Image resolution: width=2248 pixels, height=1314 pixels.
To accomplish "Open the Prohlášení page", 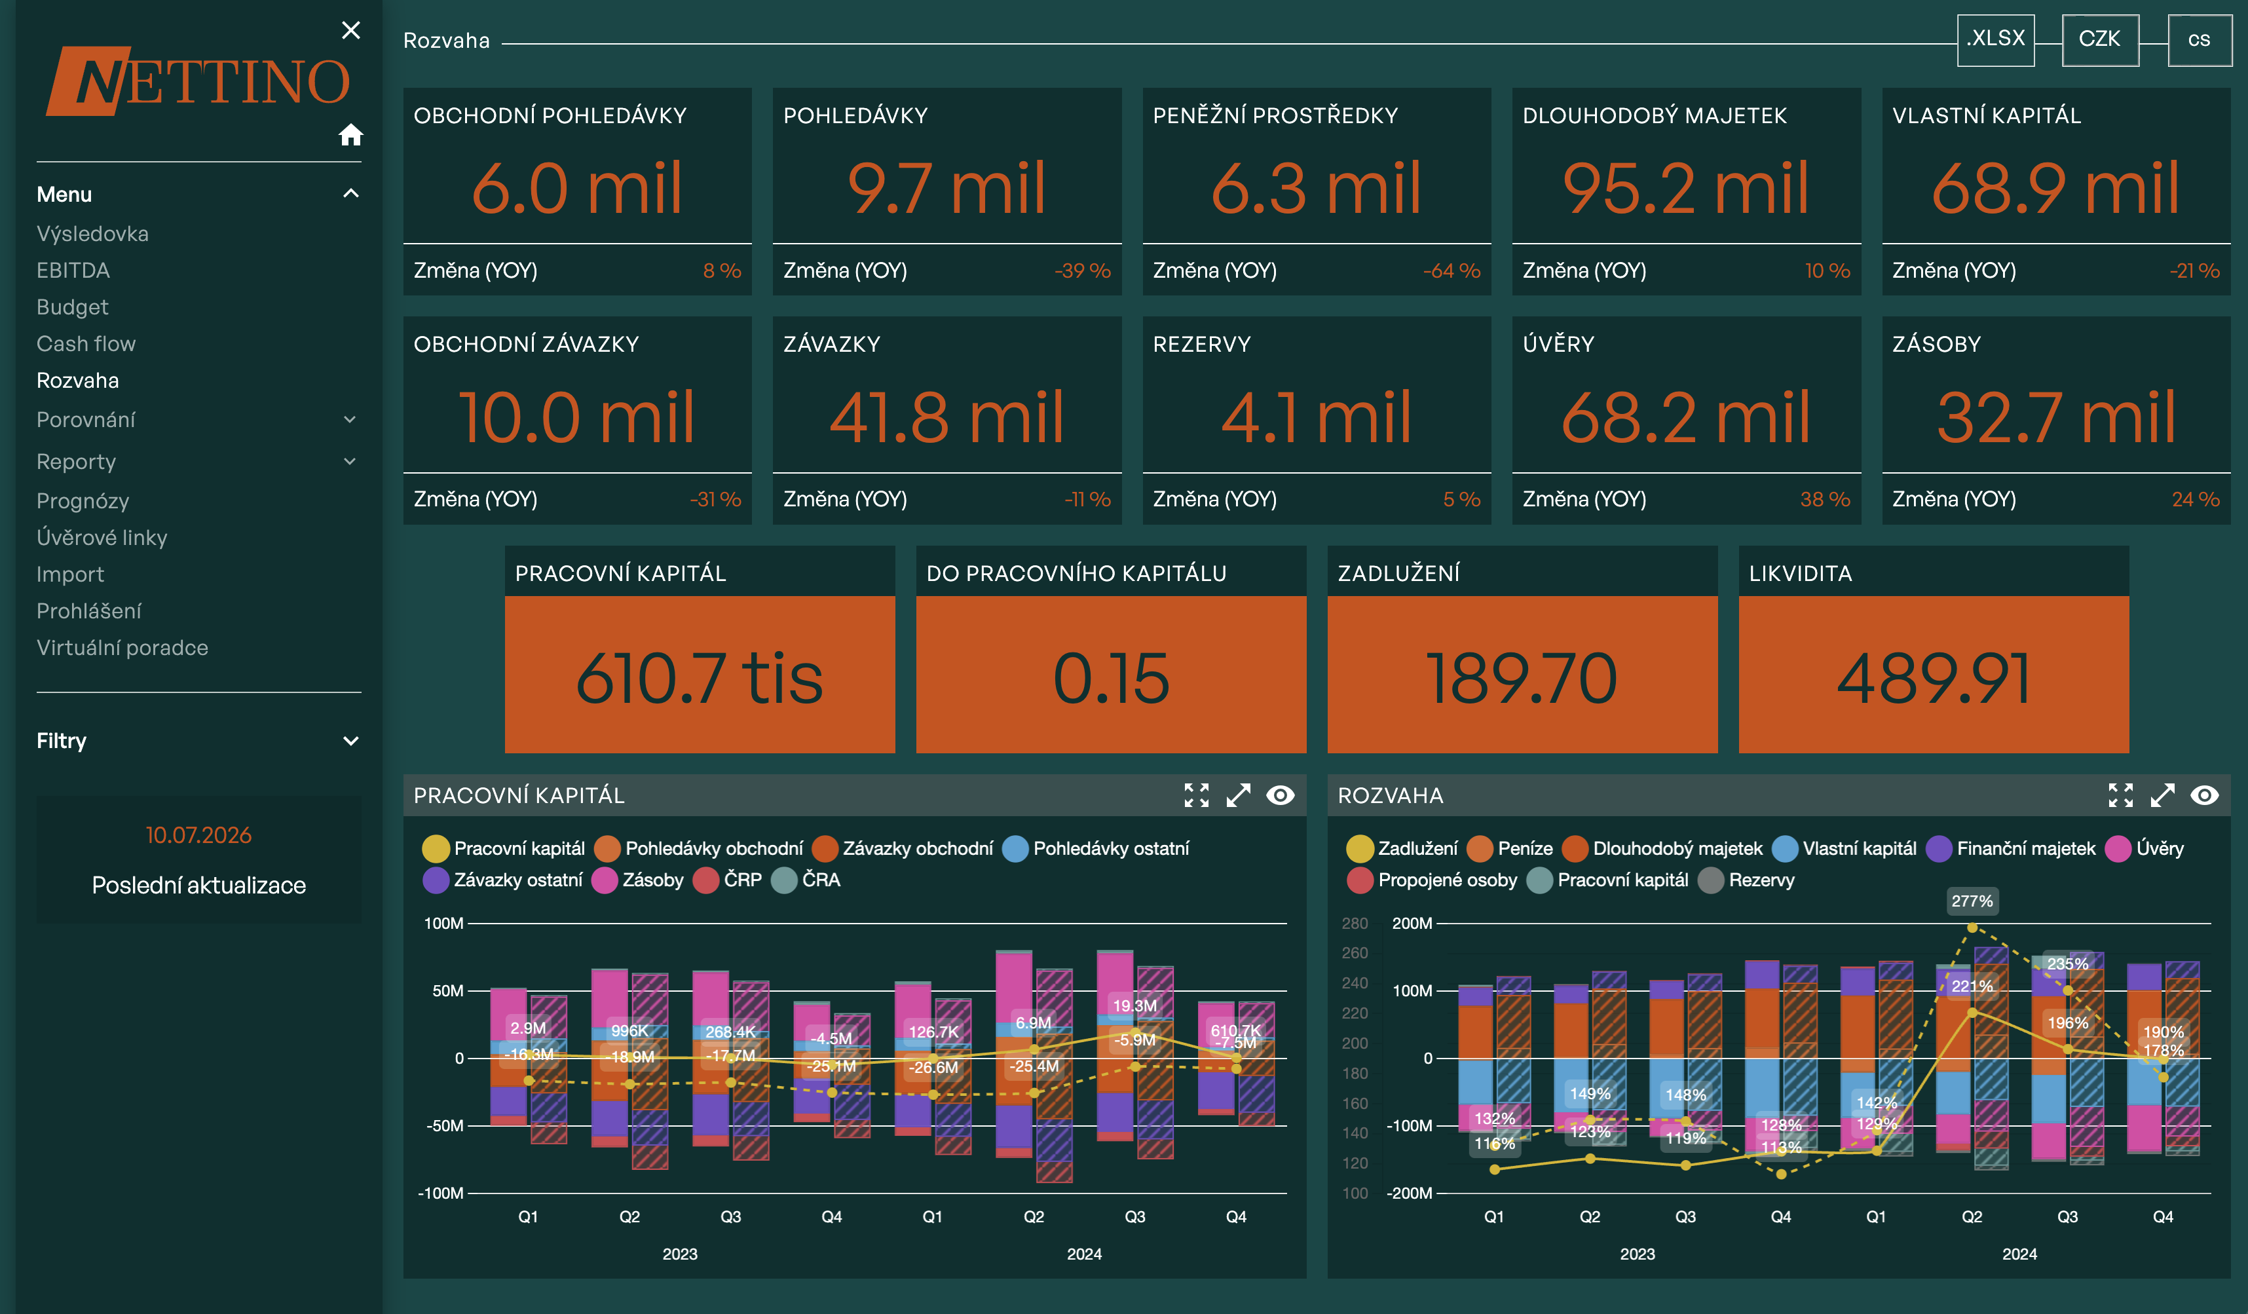I will [x=89, y=611].
